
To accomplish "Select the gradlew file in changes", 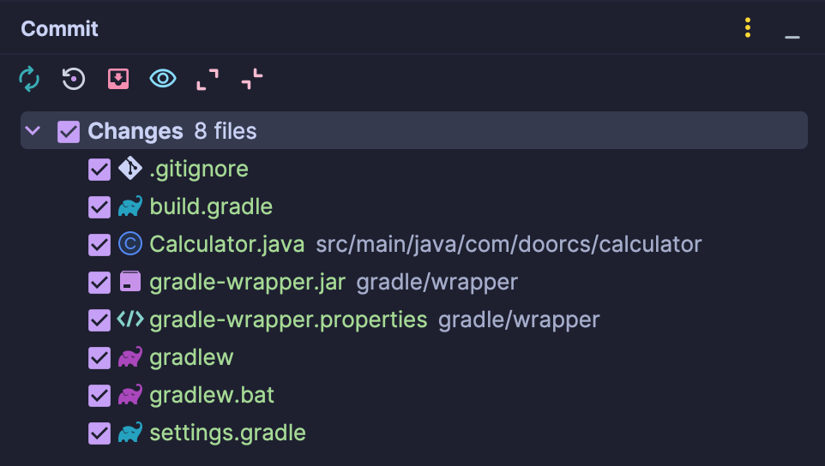I will (x=191, y=358).
